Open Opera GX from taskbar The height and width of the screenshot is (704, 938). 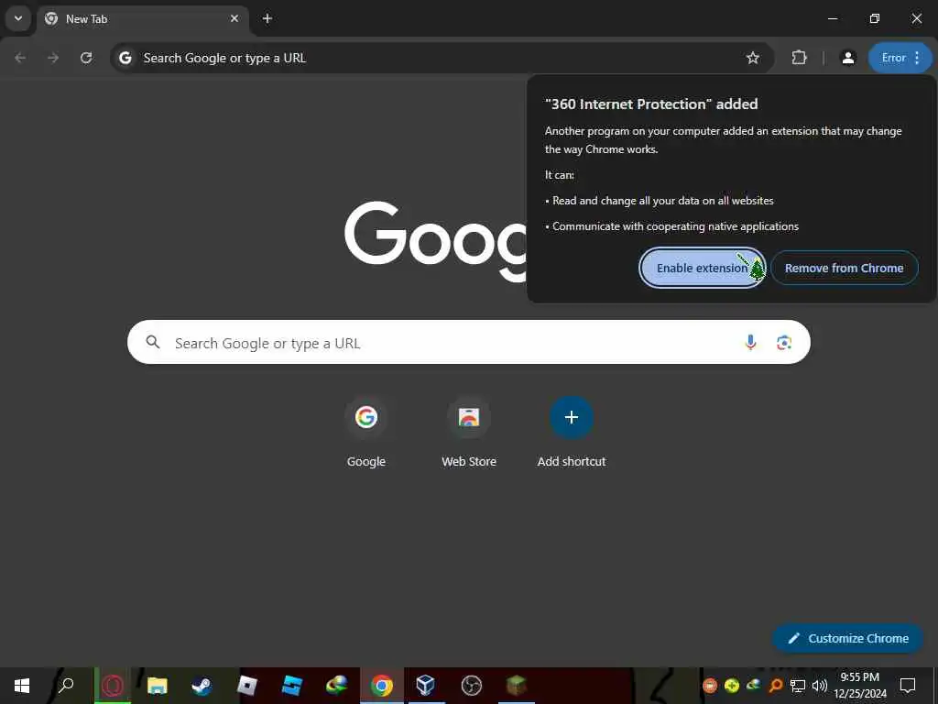(113, 686)
